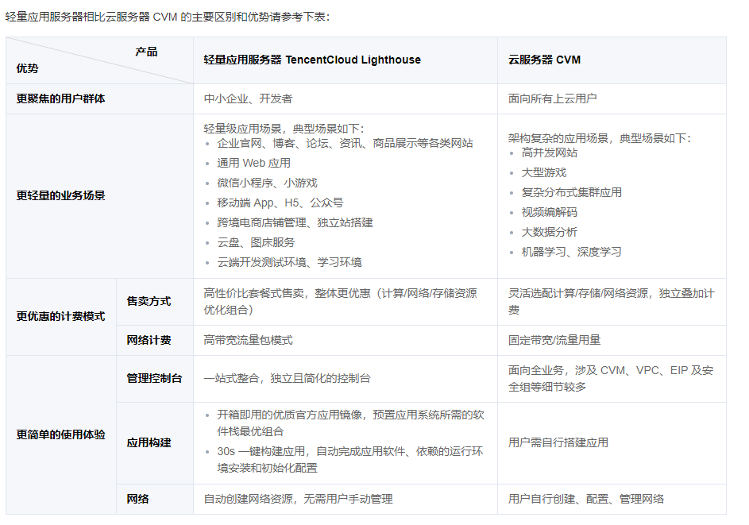Click bullet 复杂分布式集群应用
This screenshot has width=749, height=525.
point(572,192)
